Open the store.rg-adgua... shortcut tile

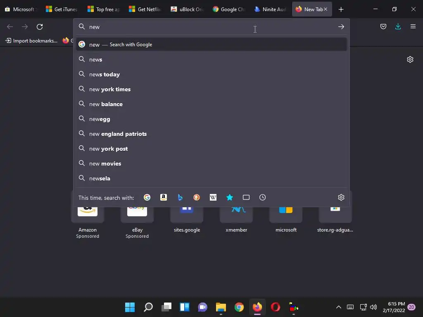335,215
